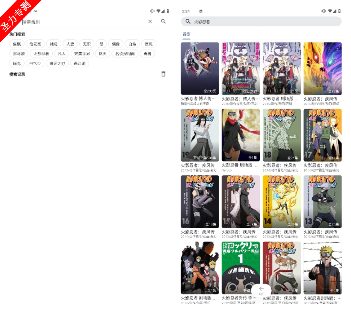Select the 瑞克 hot search chip
This screenshot has width=351, height=312.
17,63
